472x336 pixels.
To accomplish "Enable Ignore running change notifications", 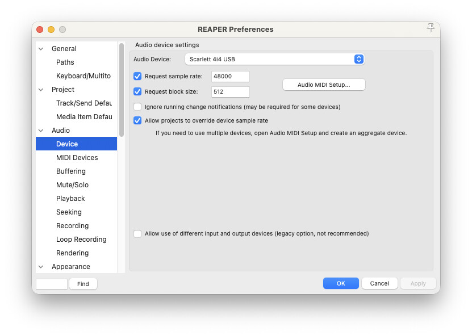I will click(137, 107).
